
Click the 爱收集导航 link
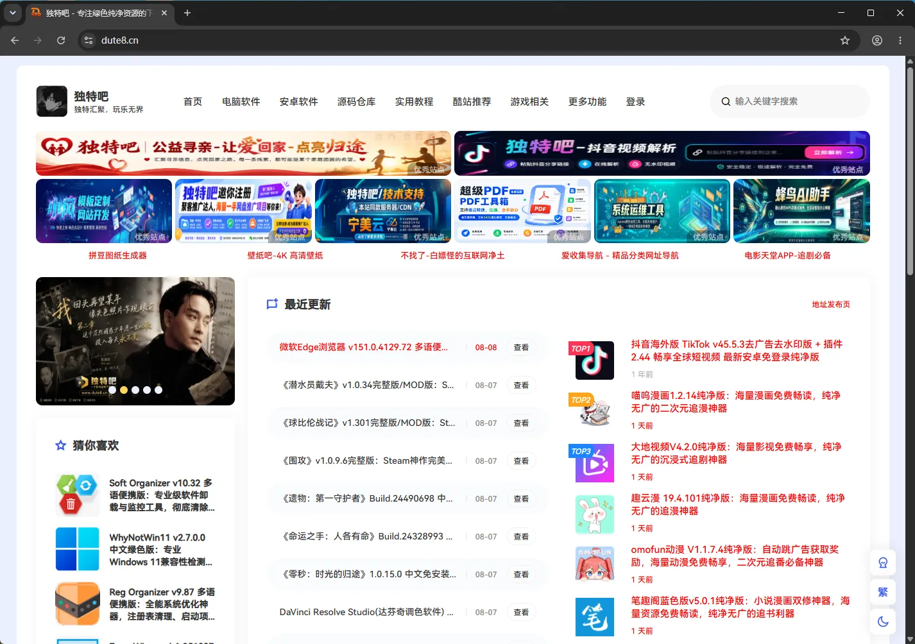[x=619, y=255]
